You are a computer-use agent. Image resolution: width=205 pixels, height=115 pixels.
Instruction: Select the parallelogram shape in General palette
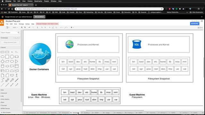[x=7, y=61]
